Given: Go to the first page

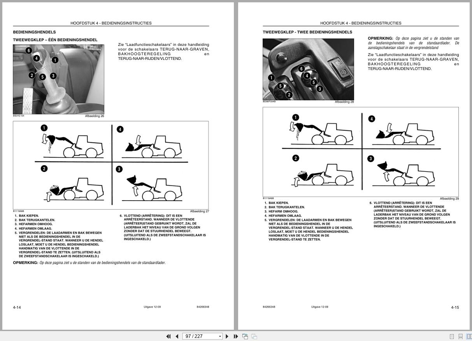Looking at the screenshot, I should tap(168, 336).
